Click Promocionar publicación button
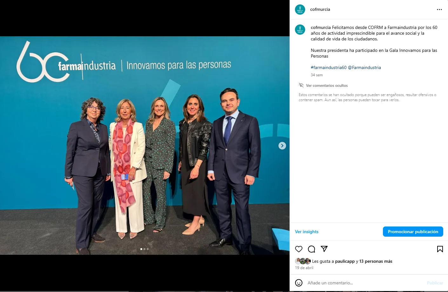448x292 pixels. [413, 232]
